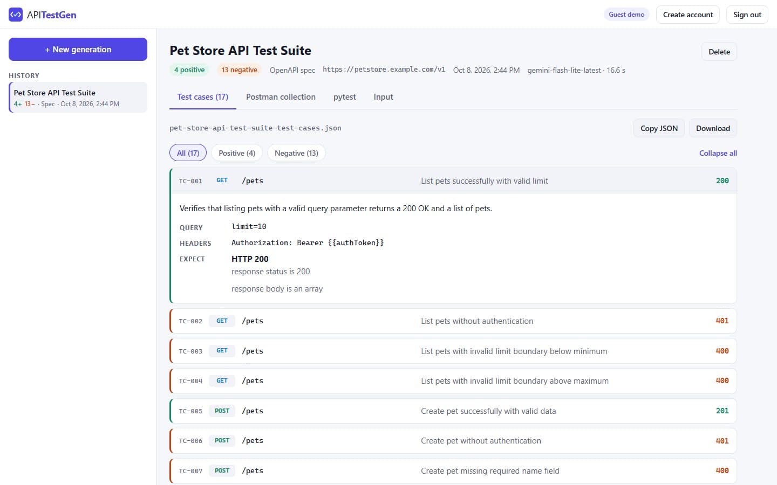Click the 401 status code on TC-002
Viewport: 777px width, 485px height.
click(x=723, y=321)
